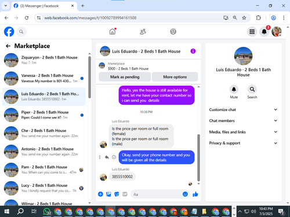
Task: Open the $900 - 2 Beds 1 Bath House listing
Action: (x=128, y=68)
